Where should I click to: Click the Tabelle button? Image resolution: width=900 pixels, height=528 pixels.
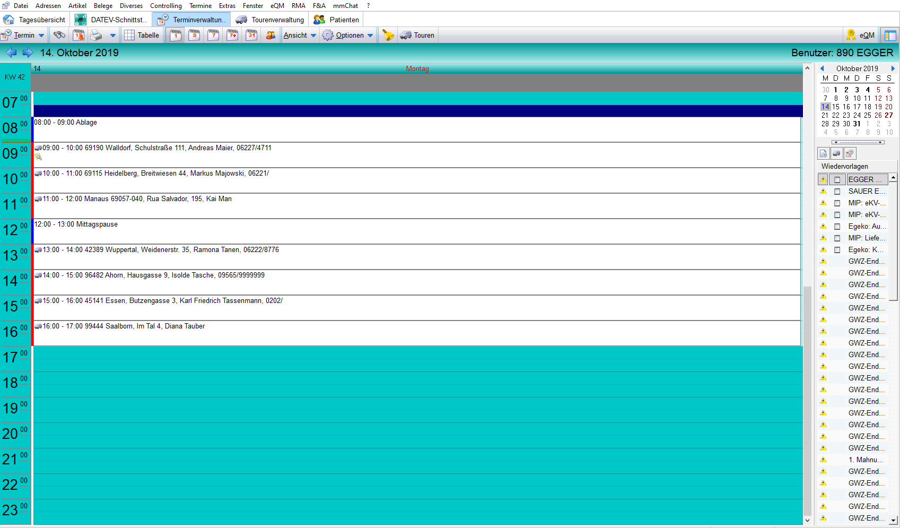coord(142,36)
